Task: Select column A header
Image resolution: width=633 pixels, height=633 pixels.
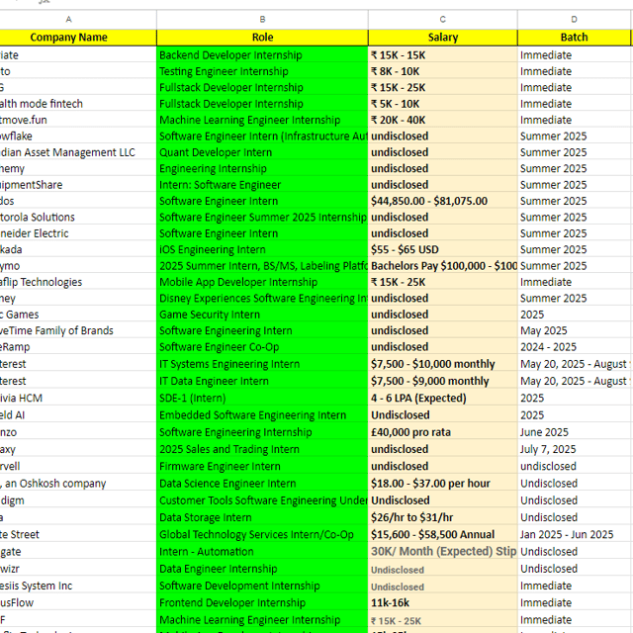Action: coord(68,20)
